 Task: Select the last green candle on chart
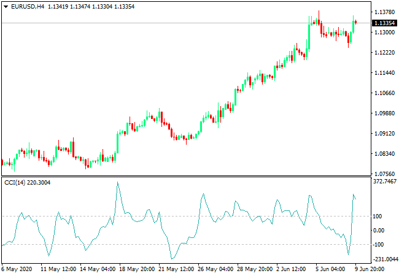[353, 27]
